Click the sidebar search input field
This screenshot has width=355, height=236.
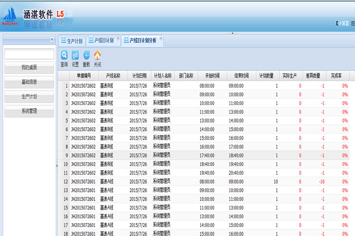click(x=29, y=54)
